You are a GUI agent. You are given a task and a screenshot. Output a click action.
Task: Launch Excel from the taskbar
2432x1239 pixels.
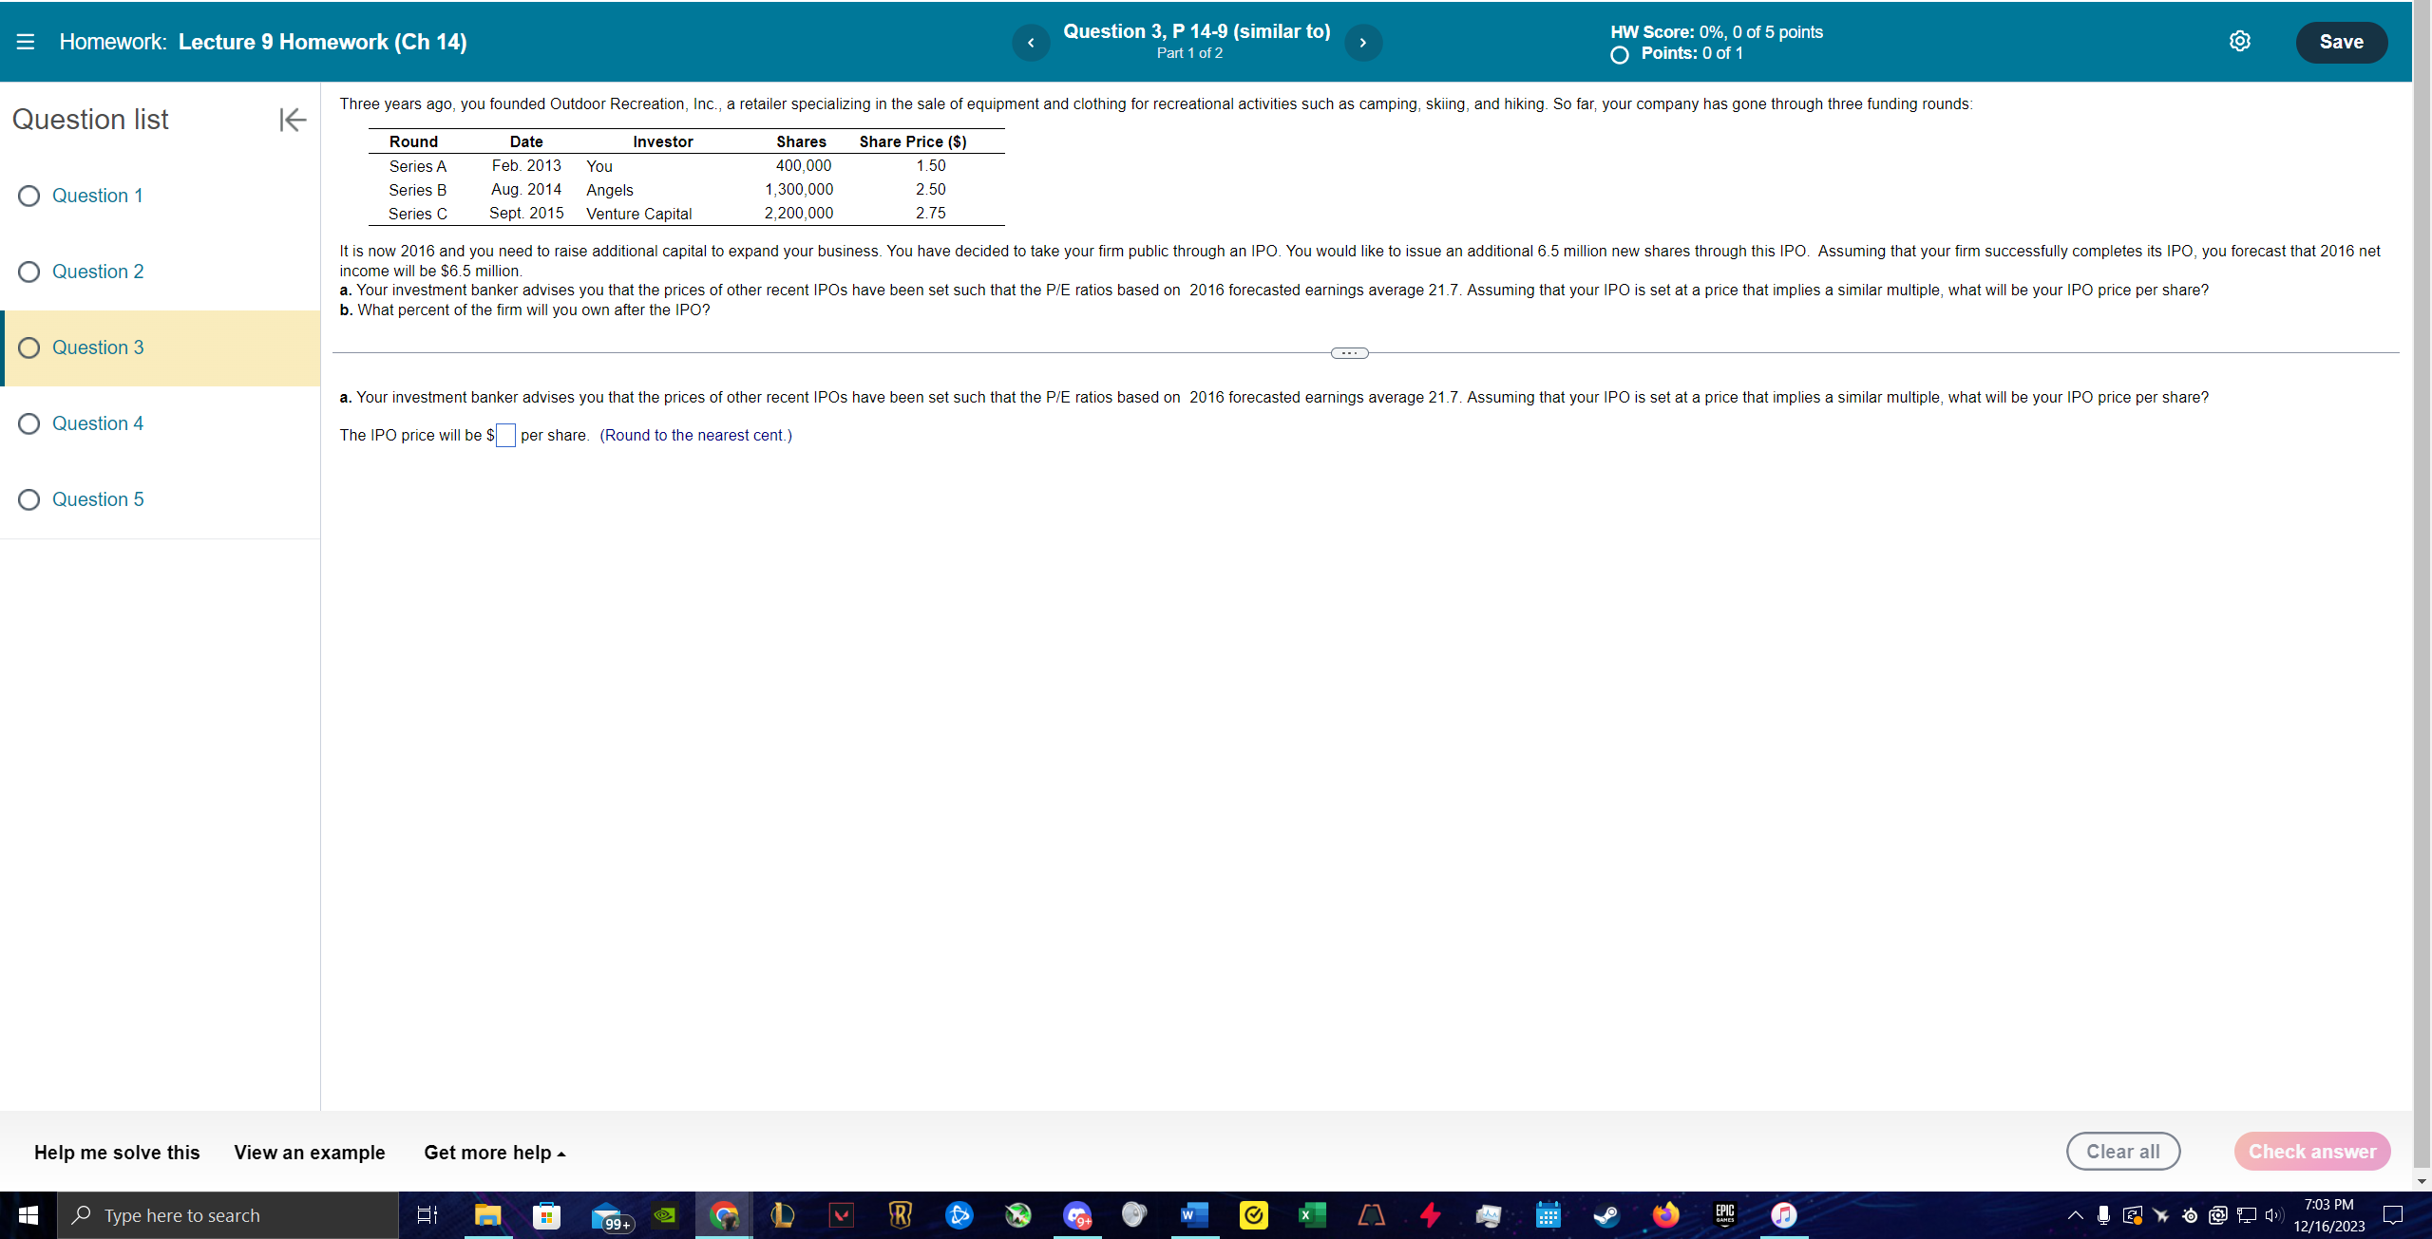pyautogui.click(x=1311, y=1215)
